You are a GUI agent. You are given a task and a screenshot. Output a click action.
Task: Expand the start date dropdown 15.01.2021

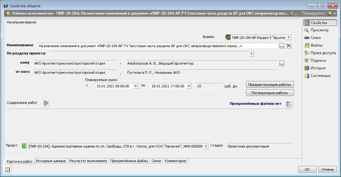136,86
